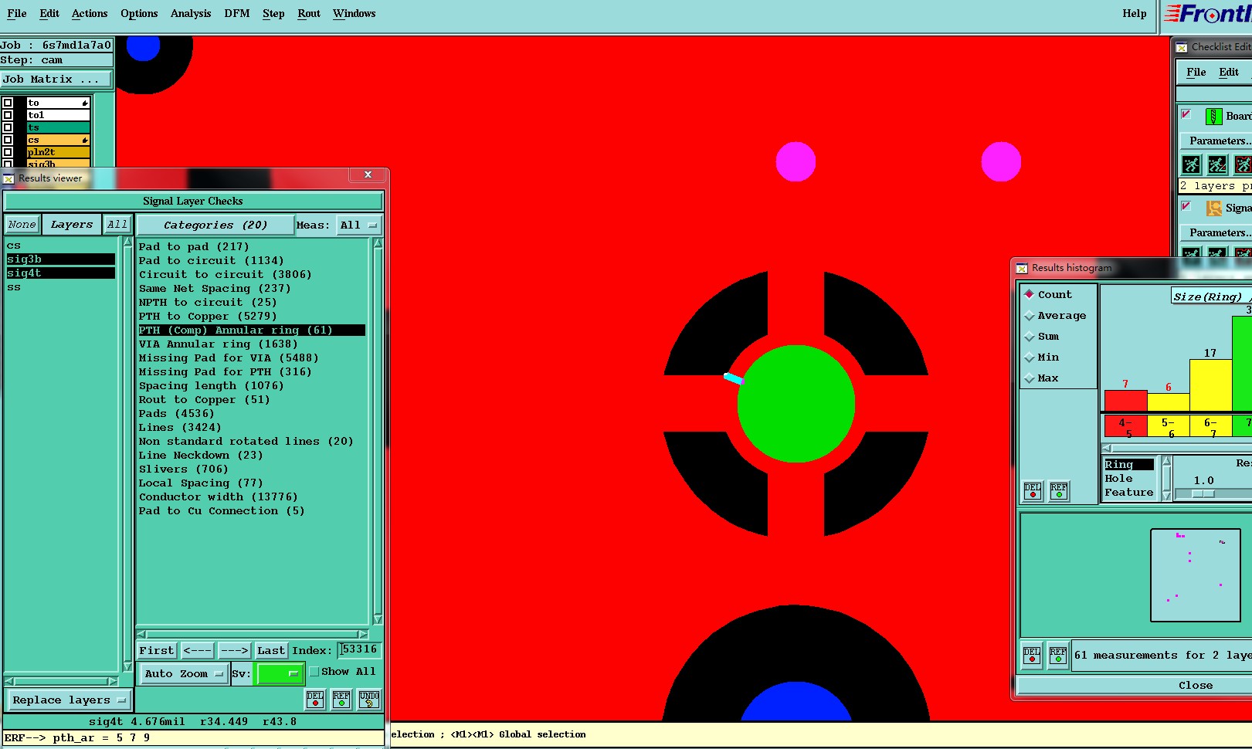
Task: Open the Edit menu in main menubar
Action: click(49, 13)
